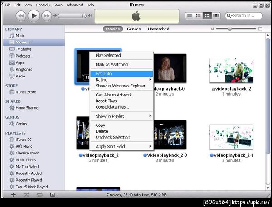This screenshot has height=207, width=272.
Task: Choose Delete from context menu
Action: coord(121,131)
